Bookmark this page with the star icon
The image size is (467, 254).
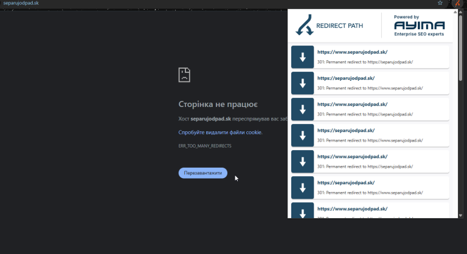(440, 3)
